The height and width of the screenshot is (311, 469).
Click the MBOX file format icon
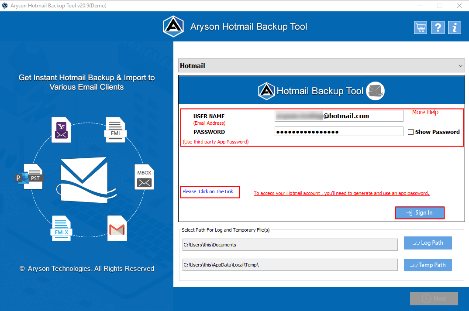click(x=144, y=177)
